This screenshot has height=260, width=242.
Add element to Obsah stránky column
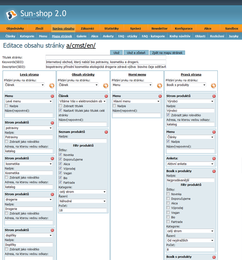tap(106, 86)
